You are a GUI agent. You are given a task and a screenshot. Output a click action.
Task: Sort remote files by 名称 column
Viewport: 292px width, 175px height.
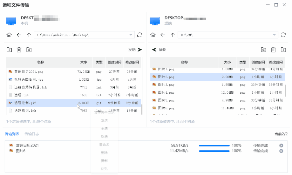[x=184, y=62]
